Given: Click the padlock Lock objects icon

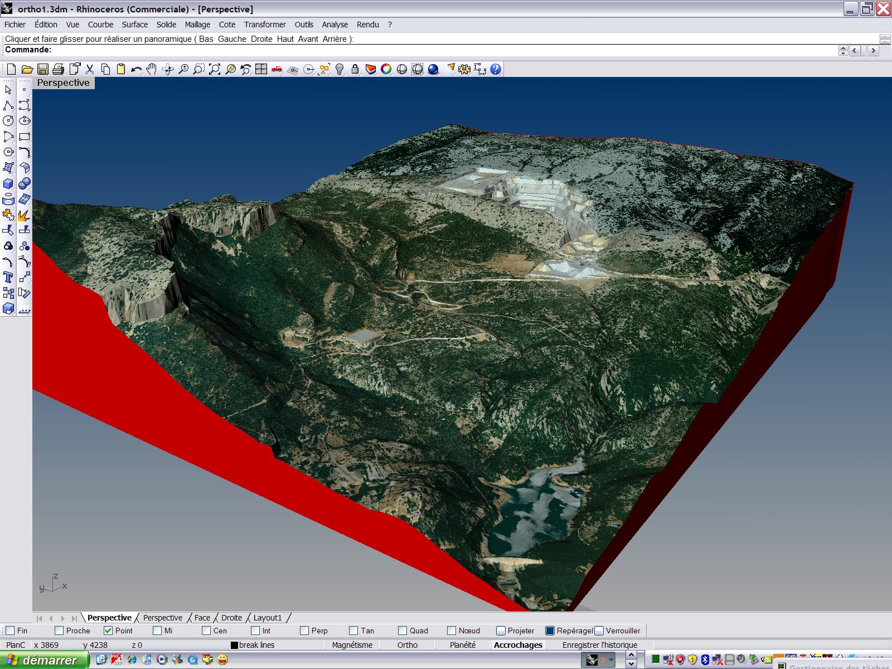Looking at the screenshot, I should [x=355, y=69].
